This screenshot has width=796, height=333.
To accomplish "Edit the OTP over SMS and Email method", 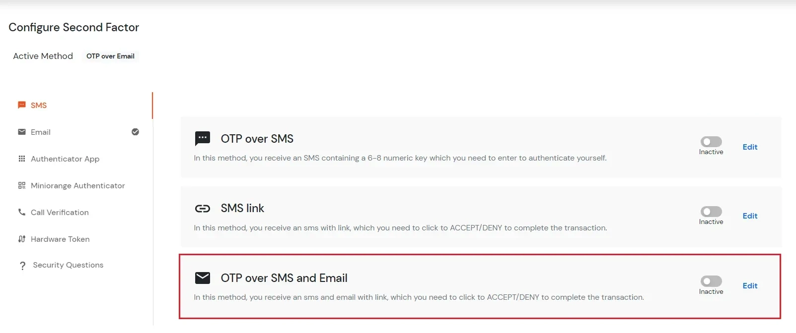I will [x=750, y=285].
